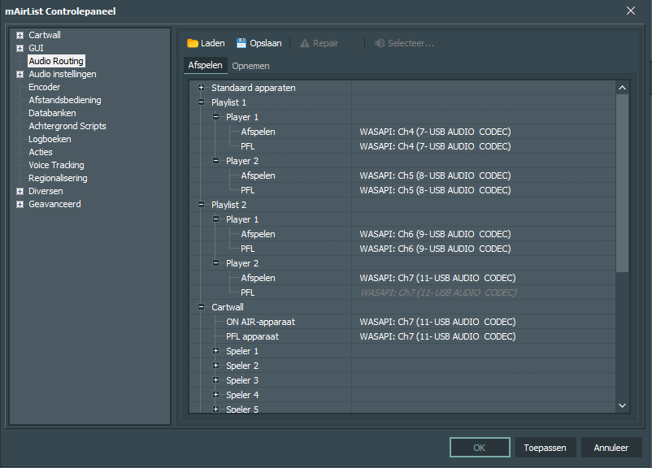Collapse the Playlist 1 tree node
This screenshot has height=468, width=652.
coord(202,102)
